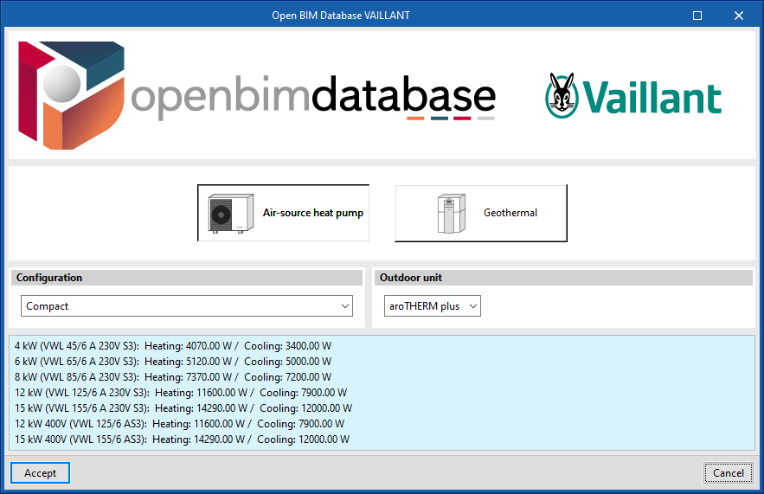The image size is (764, 494).
Task: Maximize the Open BIM Database window
Action: (697, 15)
